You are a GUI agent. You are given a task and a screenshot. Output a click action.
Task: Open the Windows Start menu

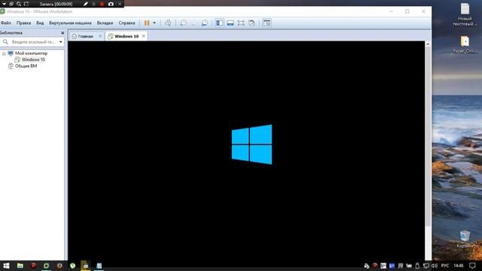coord(6,266)
